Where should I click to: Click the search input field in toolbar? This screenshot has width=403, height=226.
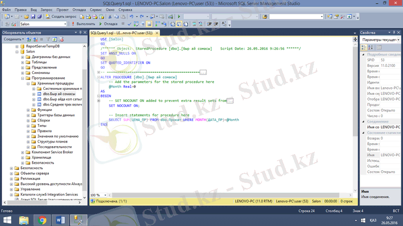[x=296, y=17]
